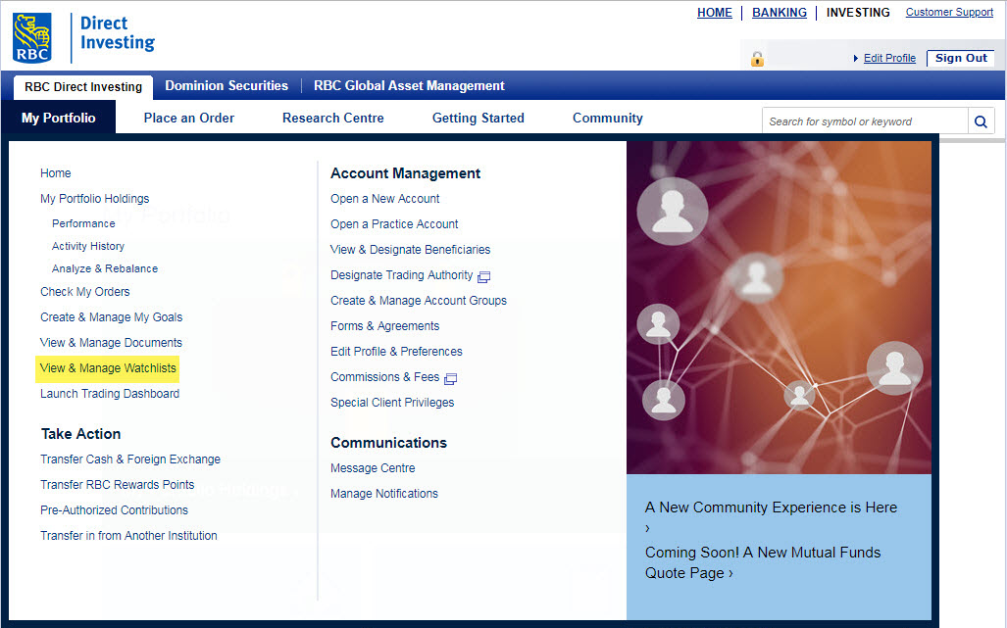Click the search magnifying glass icon
Image resolution: width=1007 pixels, height=628 pixels.
(981, 121)
